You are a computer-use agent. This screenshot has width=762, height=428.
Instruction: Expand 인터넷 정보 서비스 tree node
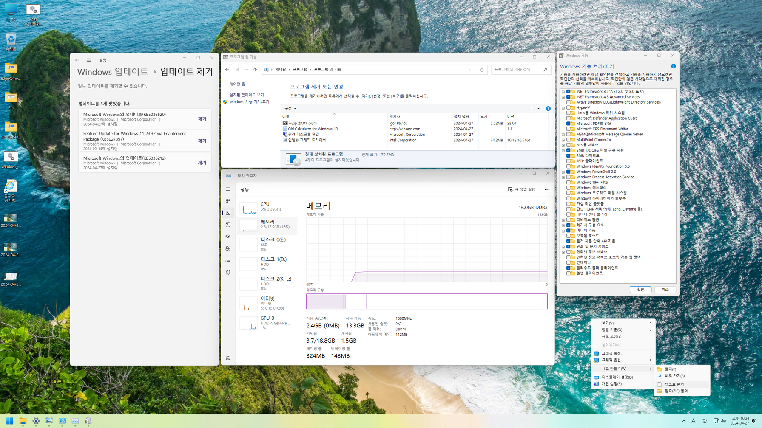563,252
